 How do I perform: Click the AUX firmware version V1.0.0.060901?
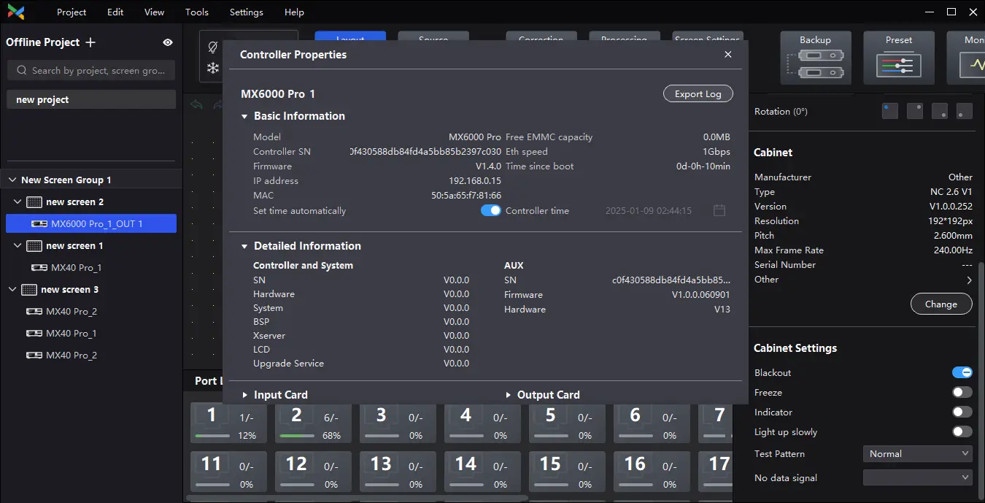(x=701, y=295)
